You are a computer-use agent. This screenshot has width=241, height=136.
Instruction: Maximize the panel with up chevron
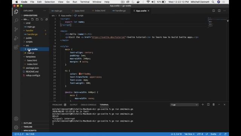219,105
